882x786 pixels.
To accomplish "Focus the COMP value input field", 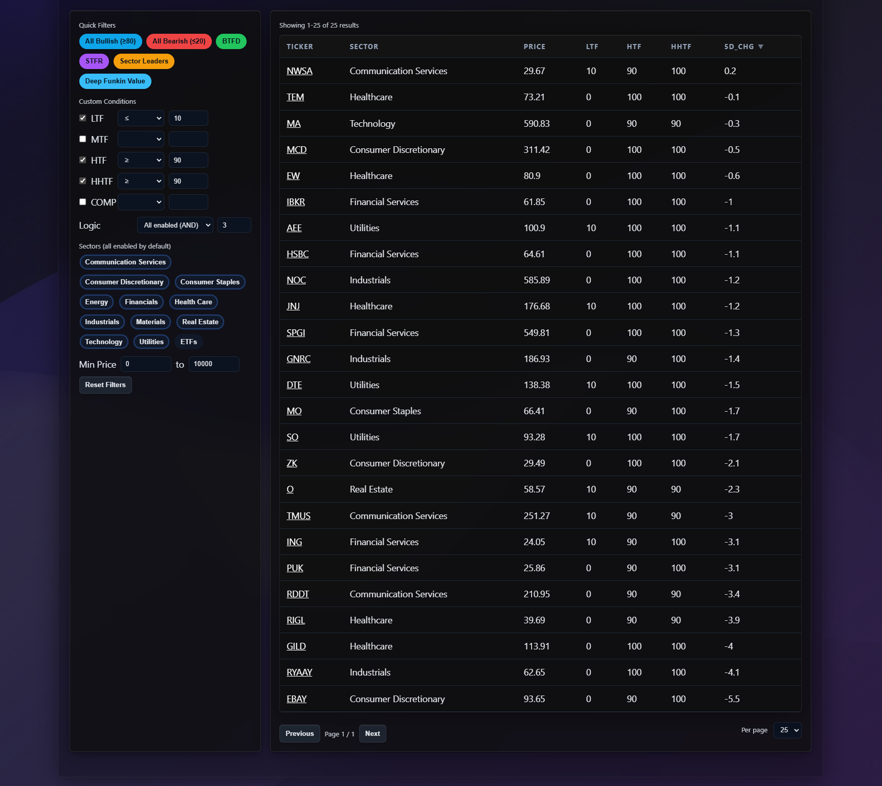I will 188,202.
